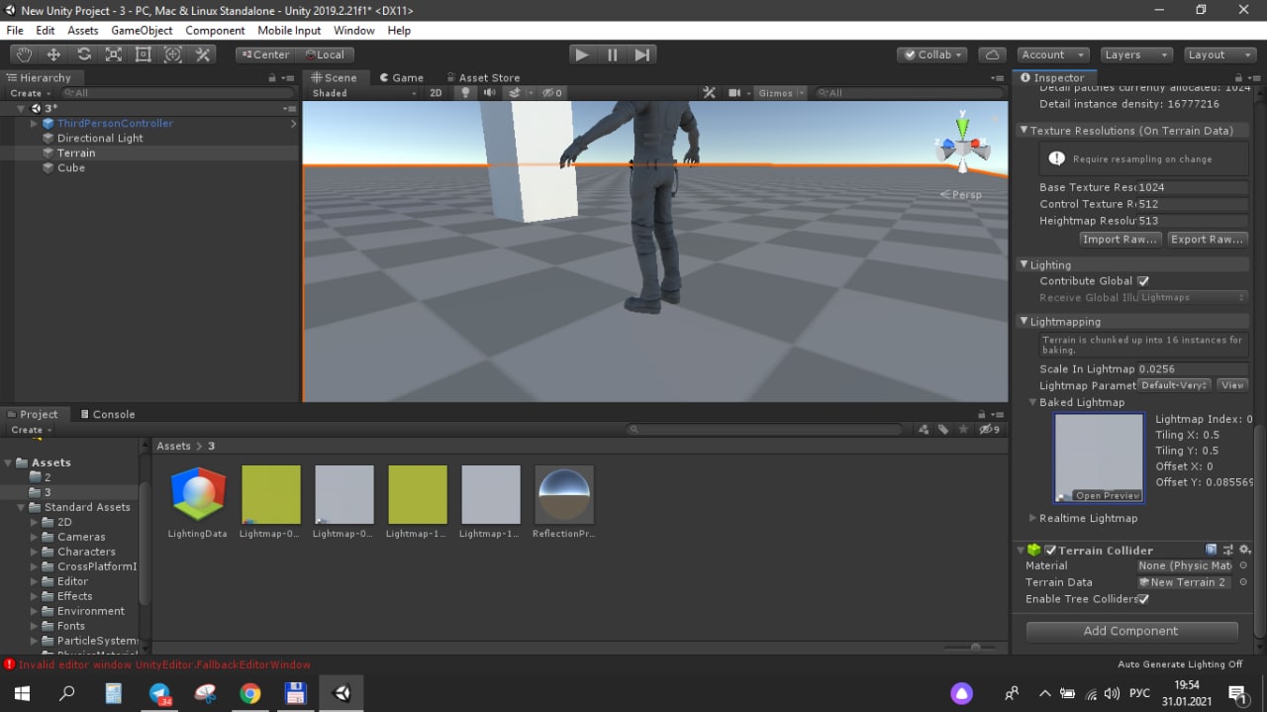Open the cloud services icon

992,54
